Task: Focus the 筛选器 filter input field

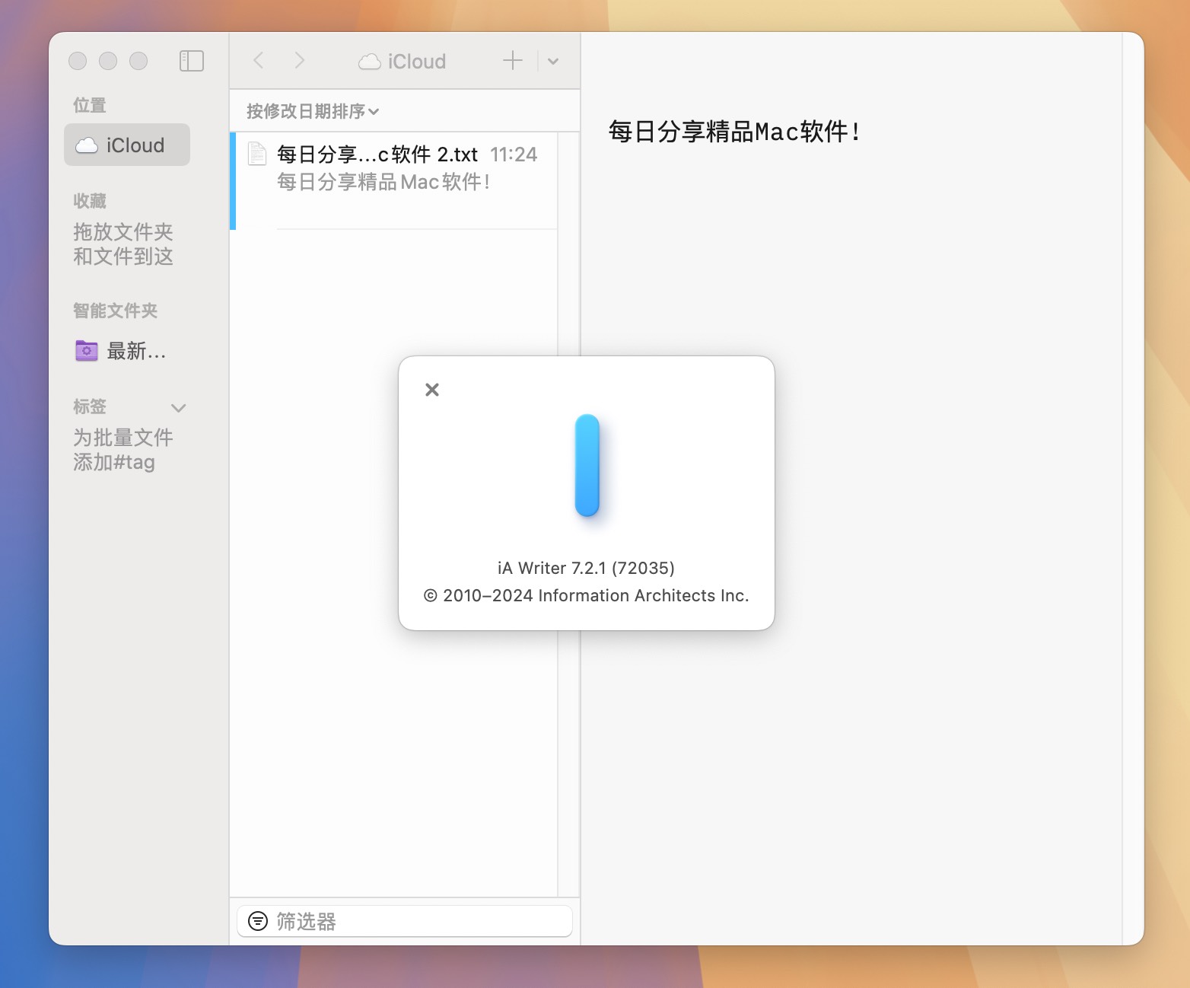Action: [405, 921]
